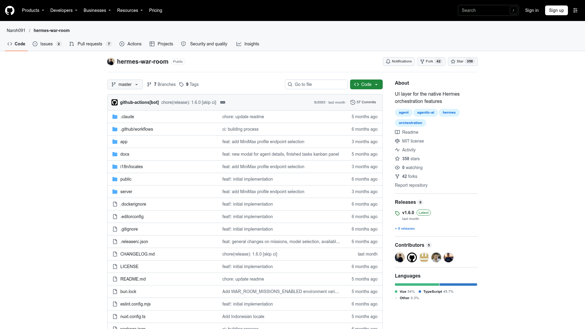Viewport: 585px width, 329px height.
Task: Click the 42 forks icon in About
Action: pyautogui.click(x=397, y=176)
